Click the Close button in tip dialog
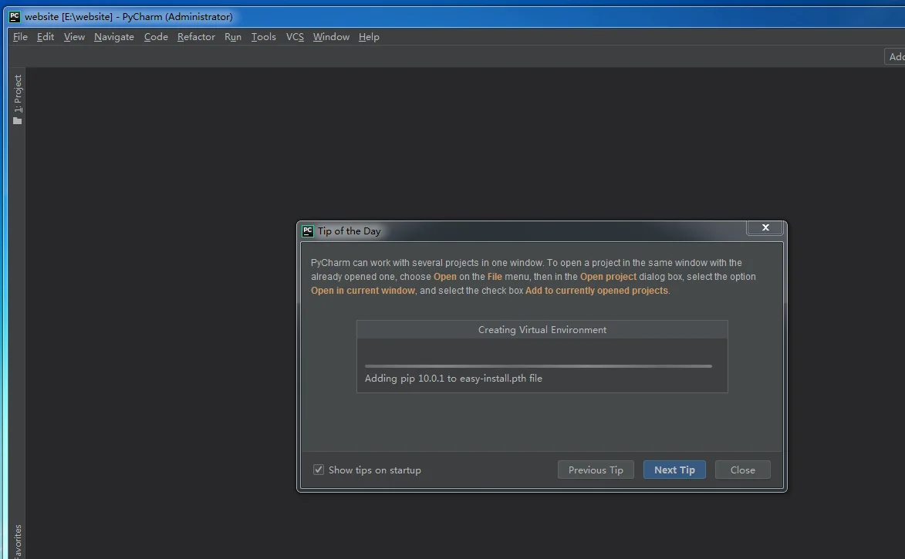The image size is (905, 559). tap(742, 470)
